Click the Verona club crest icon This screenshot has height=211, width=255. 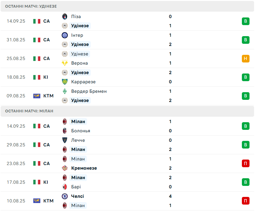[64, 63]
